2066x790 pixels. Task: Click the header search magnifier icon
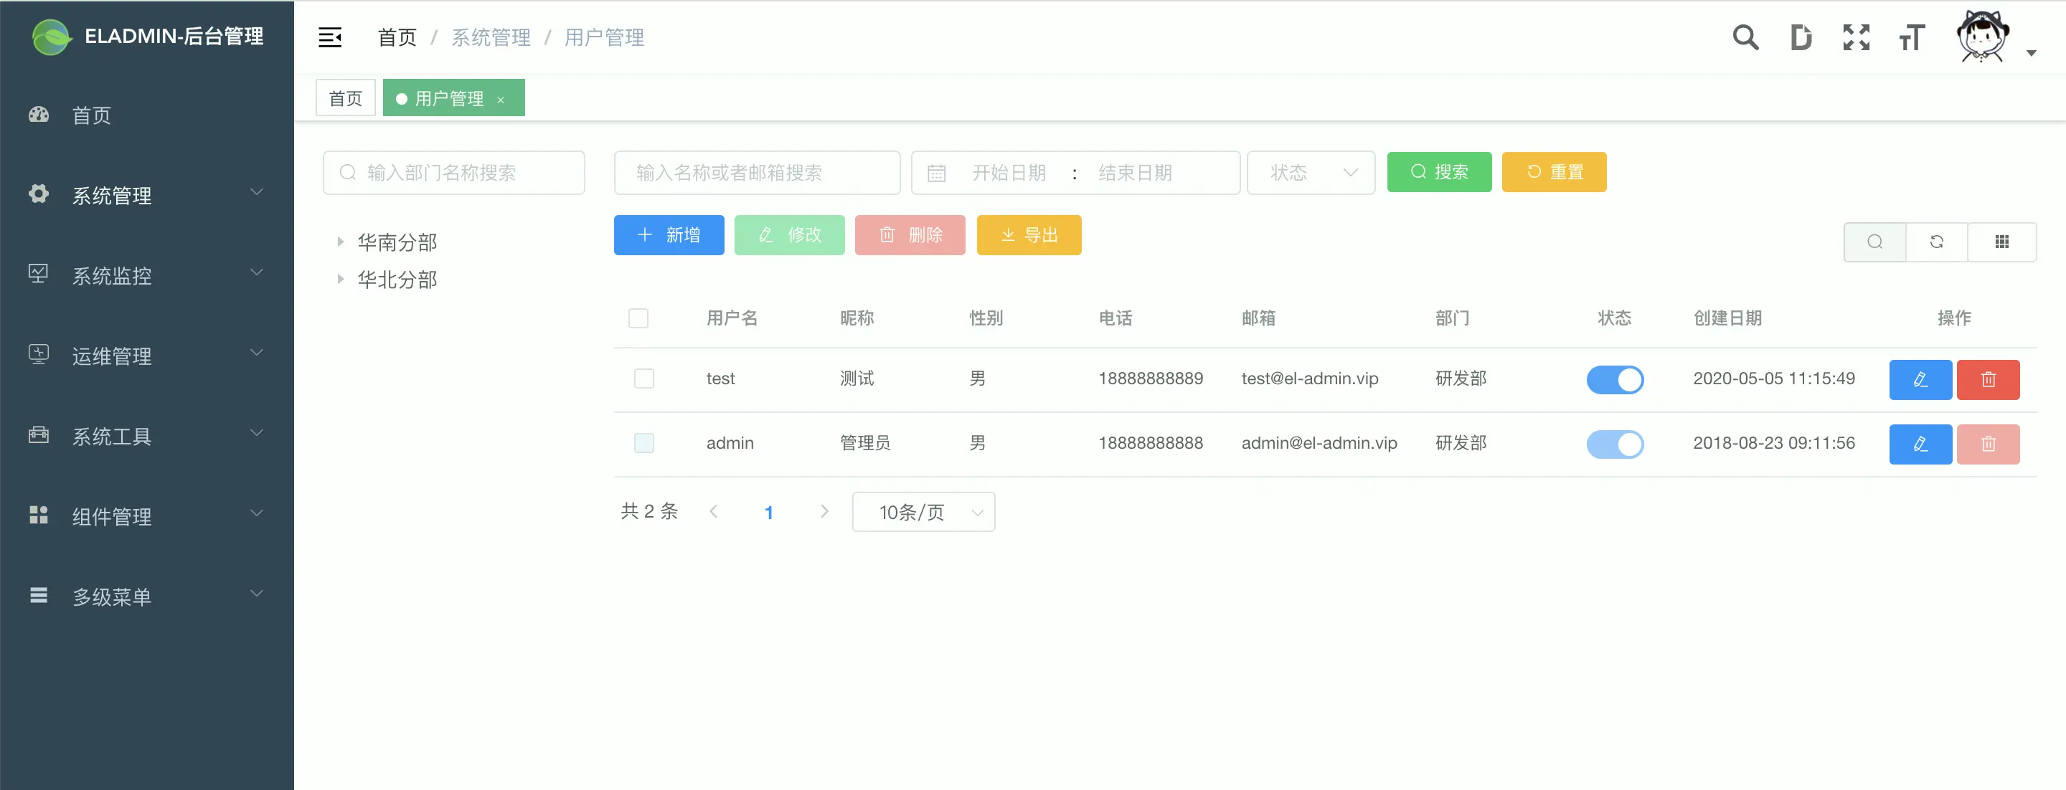tap(1745, 37)
